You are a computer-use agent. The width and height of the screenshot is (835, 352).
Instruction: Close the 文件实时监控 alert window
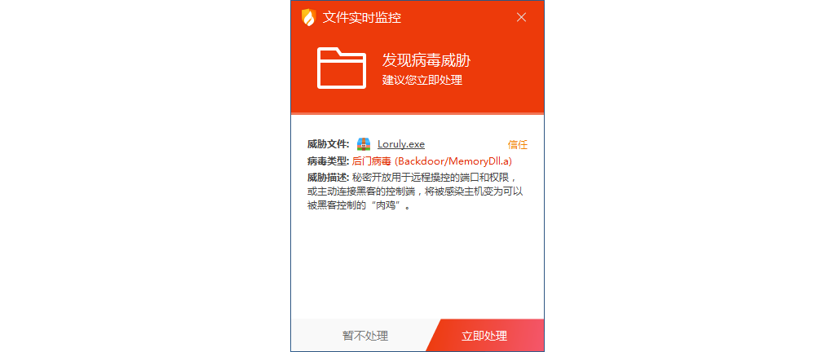pyautogui.click(x=521, y=17)
